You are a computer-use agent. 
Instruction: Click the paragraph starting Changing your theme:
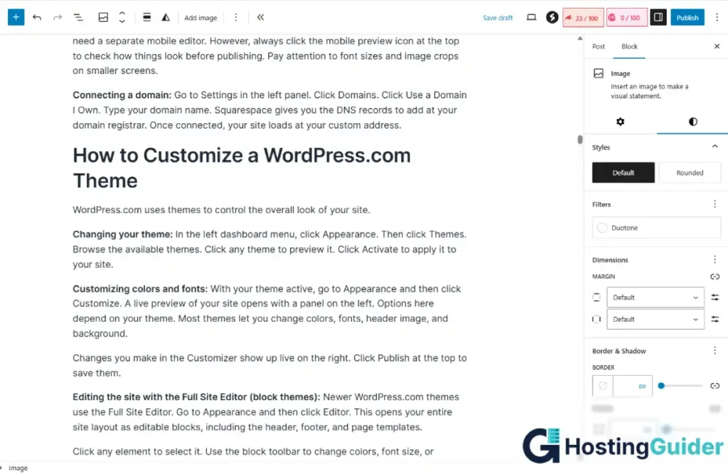(269, 249)
